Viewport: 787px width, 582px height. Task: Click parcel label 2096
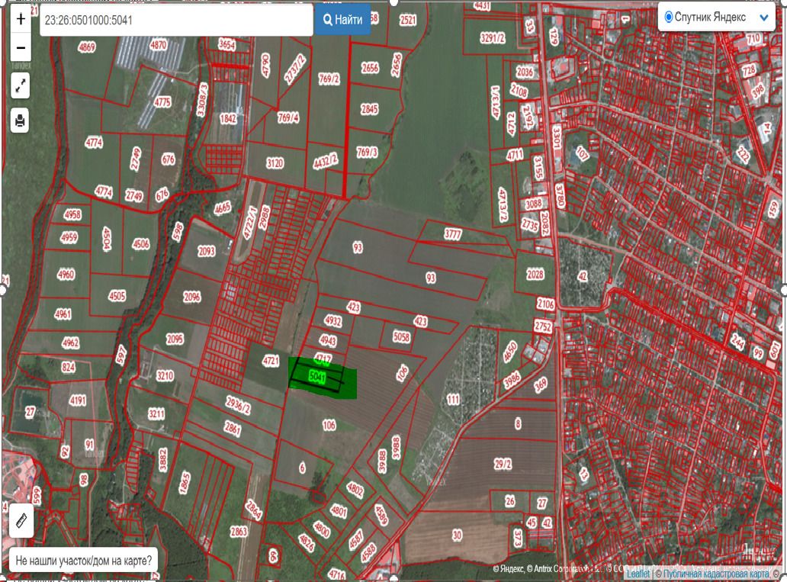(191, 297)
